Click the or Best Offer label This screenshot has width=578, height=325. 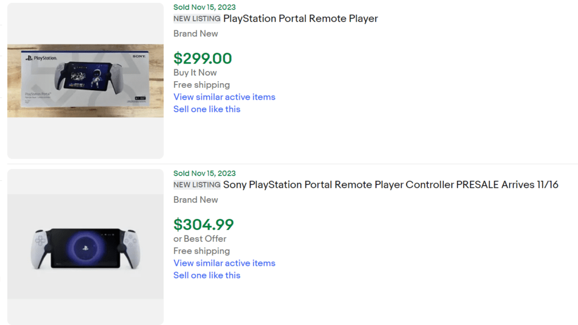point(200,239)
